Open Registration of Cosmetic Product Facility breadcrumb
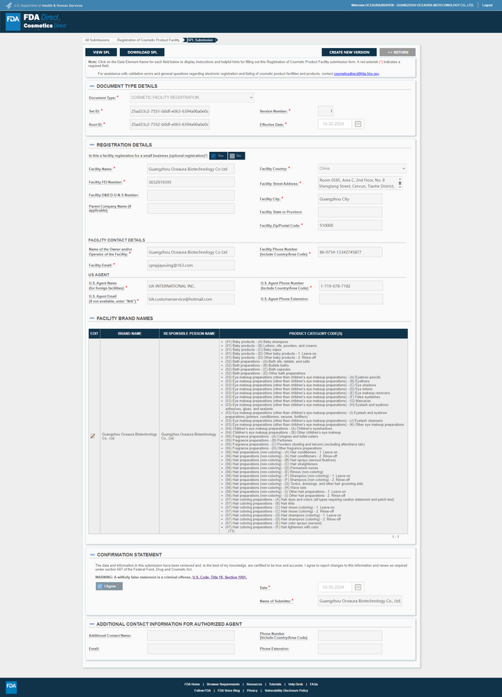The height and width of the screenshot is (697, 502). [x=148, y=40]
